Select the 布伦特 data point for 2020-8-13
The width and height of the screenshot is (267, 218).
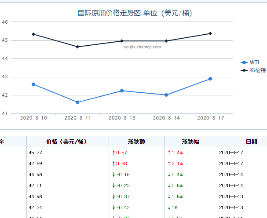pos(122,41)
